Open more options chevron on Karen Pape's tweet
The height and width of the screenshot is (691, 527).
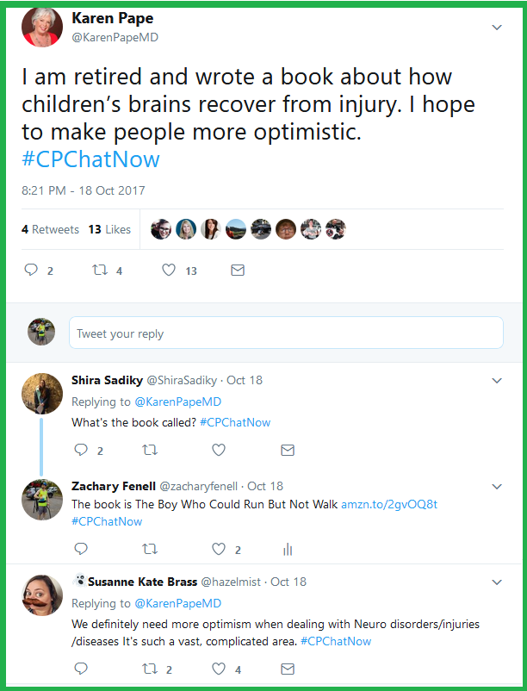497,28
